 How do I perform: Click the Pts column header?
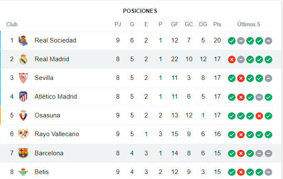[217, 24]
